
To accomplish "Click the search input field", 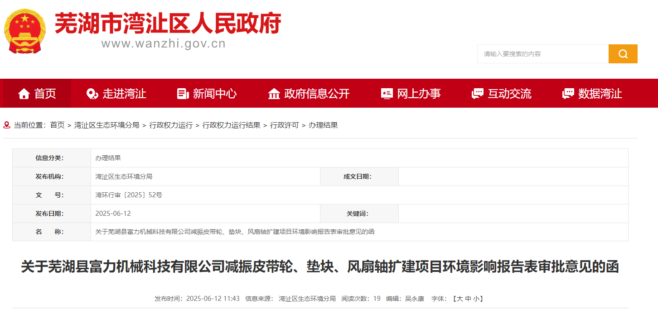I will click(x=542, y=54).
